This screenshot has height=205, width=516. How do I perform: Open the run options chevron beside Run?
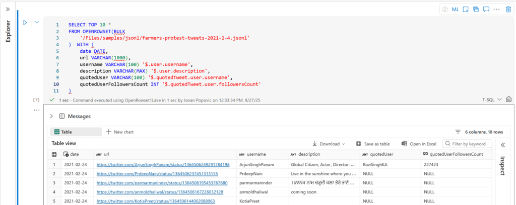[x=36, y=23]
